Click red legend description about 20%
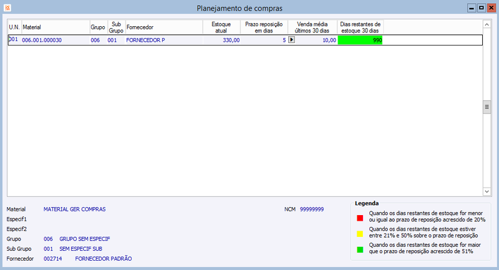 tap(427, 216)
